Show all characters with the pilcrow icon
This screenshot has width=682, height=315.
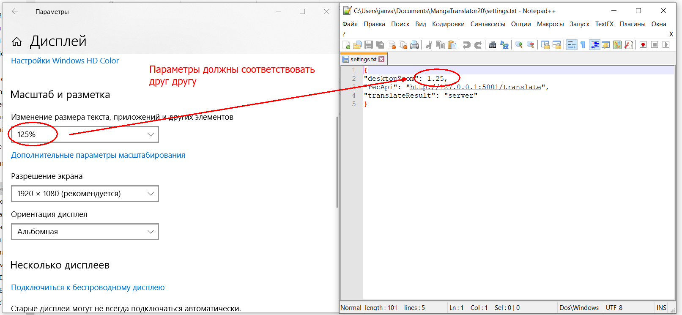click(x=583, y=45)
